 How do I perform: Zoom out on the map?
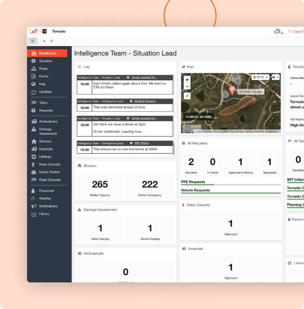[x=187, y=86]
